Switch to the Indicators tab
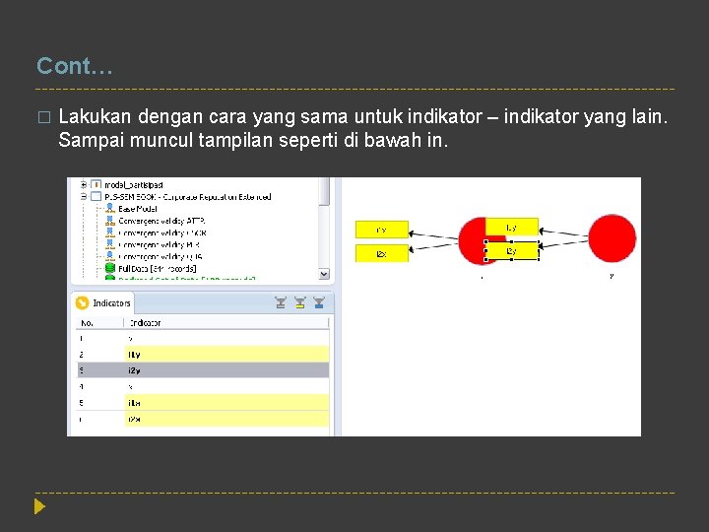This screenshot has width=709, height=532. [103, 302]
